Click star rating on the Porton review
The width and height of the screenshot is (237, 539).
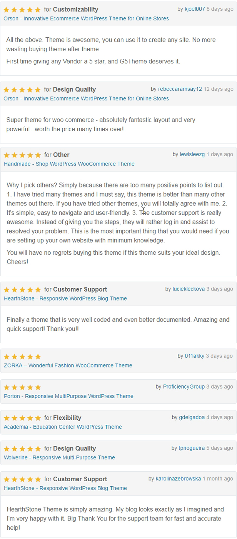[x=22, y=387]
